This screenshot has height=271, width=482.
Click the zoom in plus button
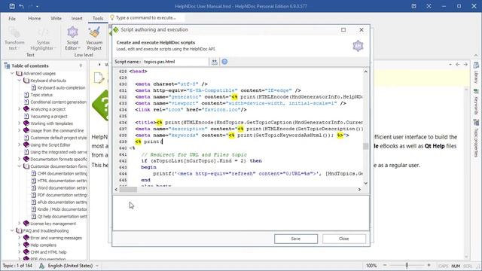tap(429, 266)
